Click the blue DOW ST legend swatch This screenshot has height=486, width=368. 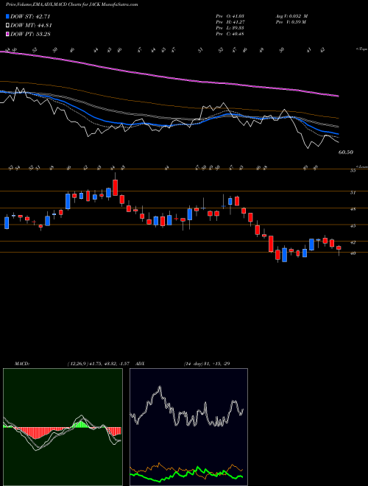click(7, 16)
